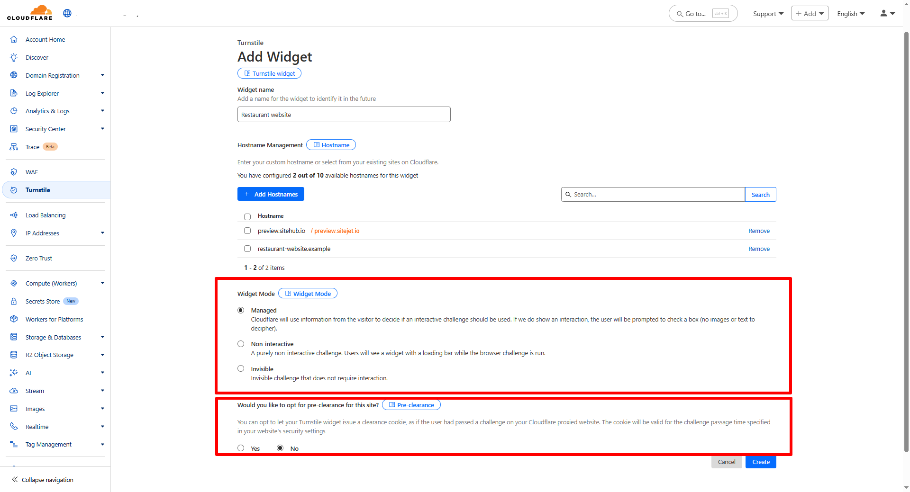Click the hostname Search input field
Screen dimensions: 910x492
coord(653,195)
